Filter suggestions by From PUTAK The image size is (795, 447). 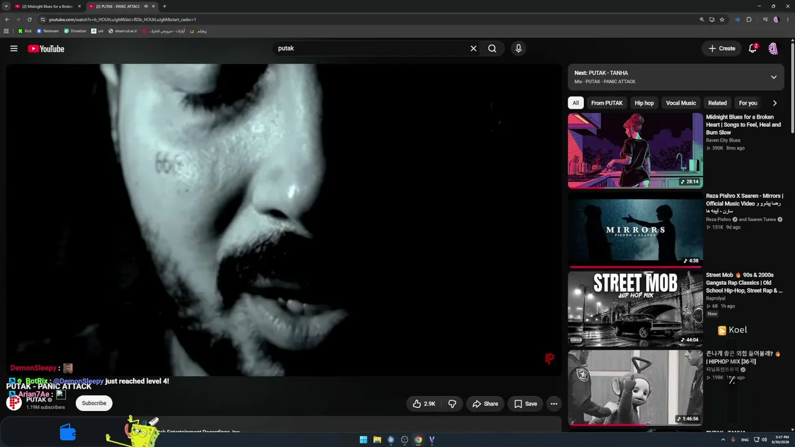607,103
